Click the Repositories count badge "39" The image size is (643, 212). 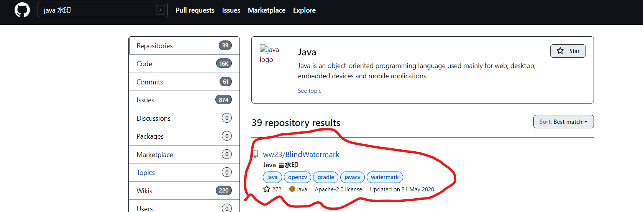225,45
